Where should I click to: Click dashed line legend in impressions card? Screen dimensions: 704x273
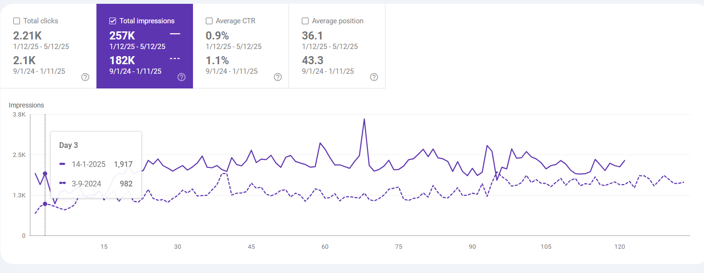click(175, 58)
